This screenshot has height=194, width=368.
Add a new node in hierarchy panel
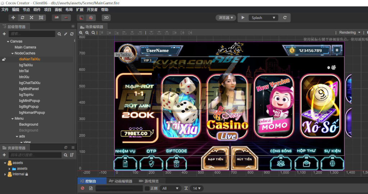click(x=4, y=34)
